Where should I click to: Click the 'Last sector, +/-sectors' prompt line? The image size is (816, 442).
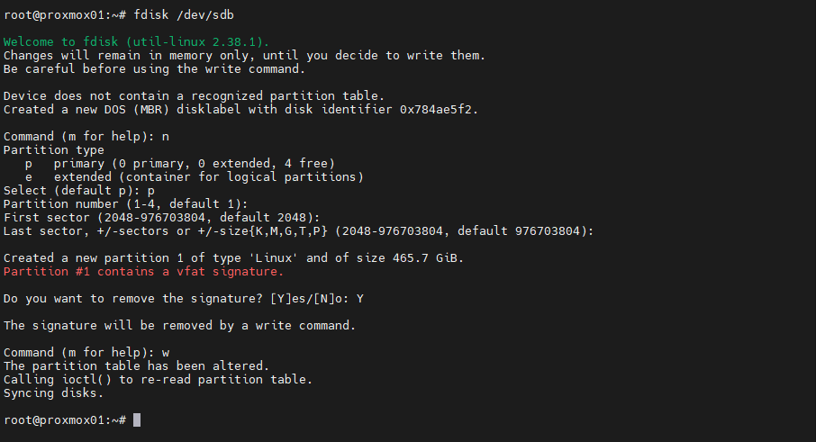298,231
